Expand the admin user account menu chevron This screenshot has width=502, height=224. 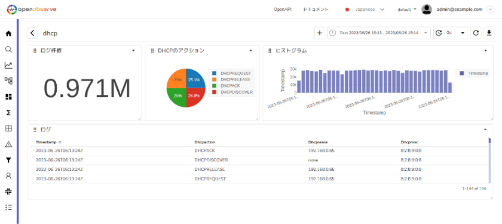click(490, 10)
